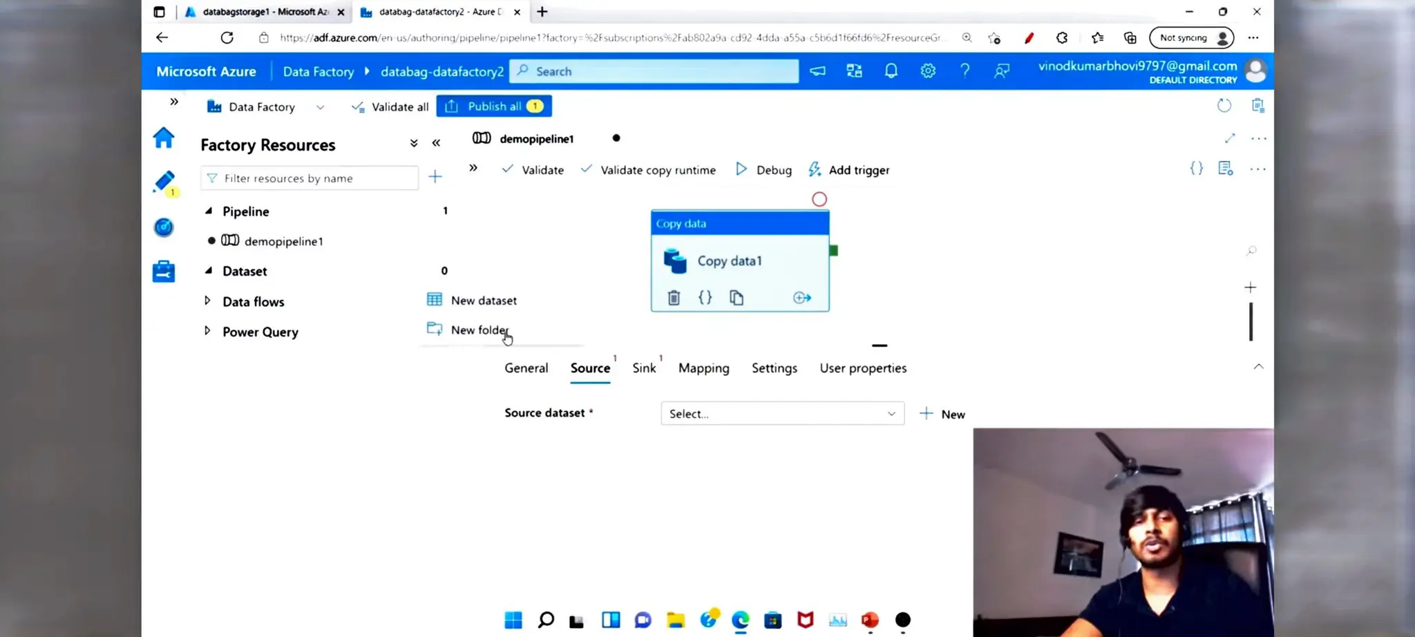This screenshot has width=1415, height=637.
Task: Start Debug run of pipeline
Action: (763, 170)
